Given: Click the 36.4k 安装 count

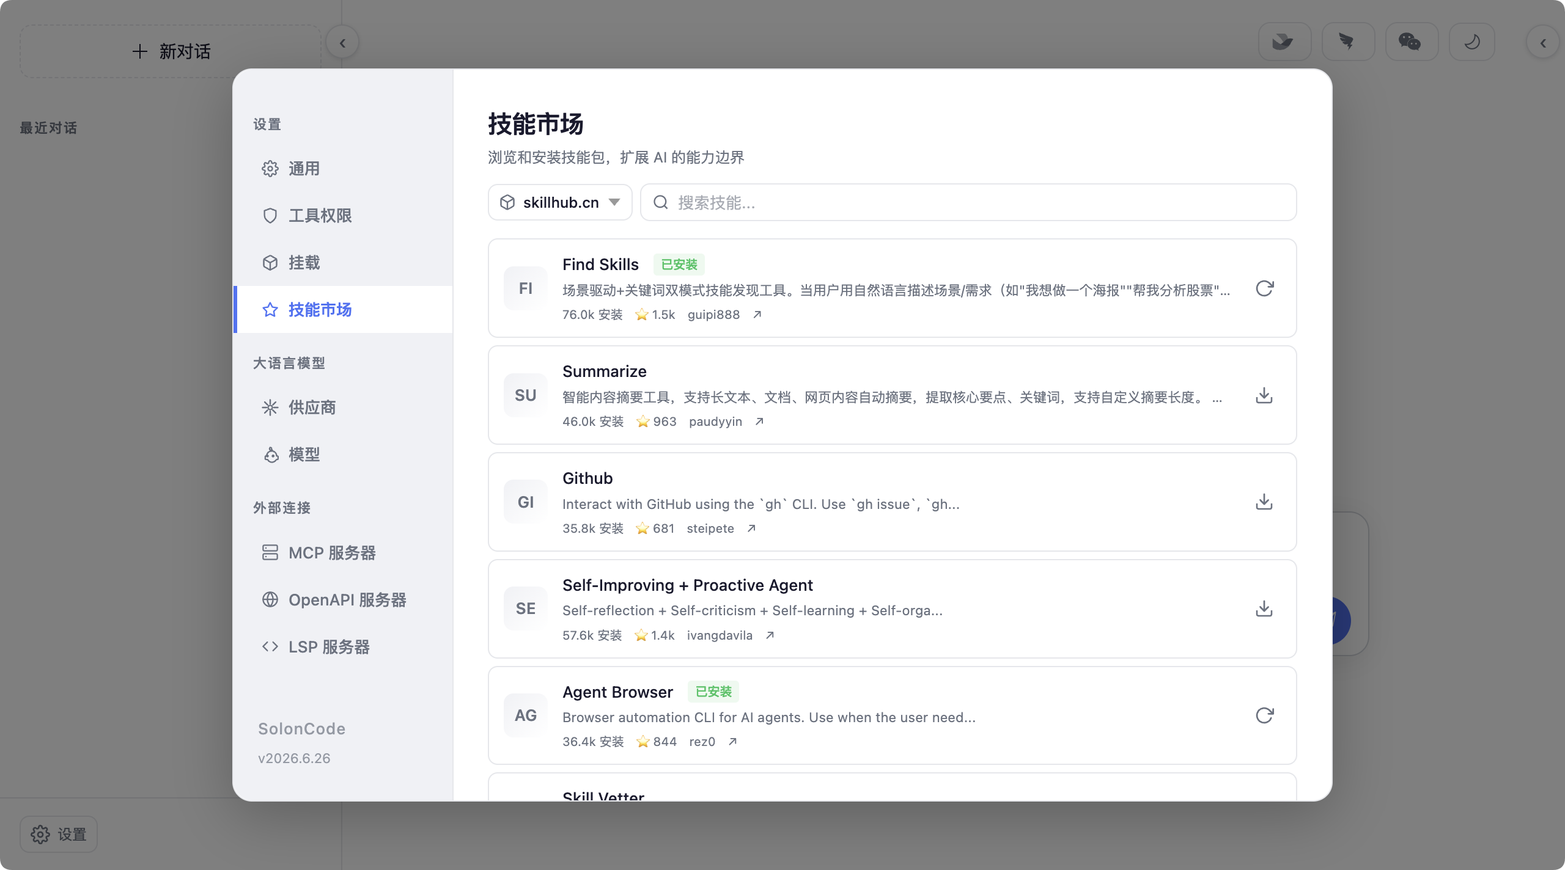Looking at the screenshot, I should tap(593, 742).
